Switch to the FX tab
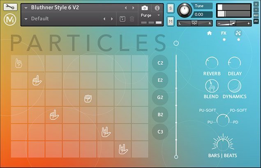Screen dimensions: 261x168 pos(224,33)
